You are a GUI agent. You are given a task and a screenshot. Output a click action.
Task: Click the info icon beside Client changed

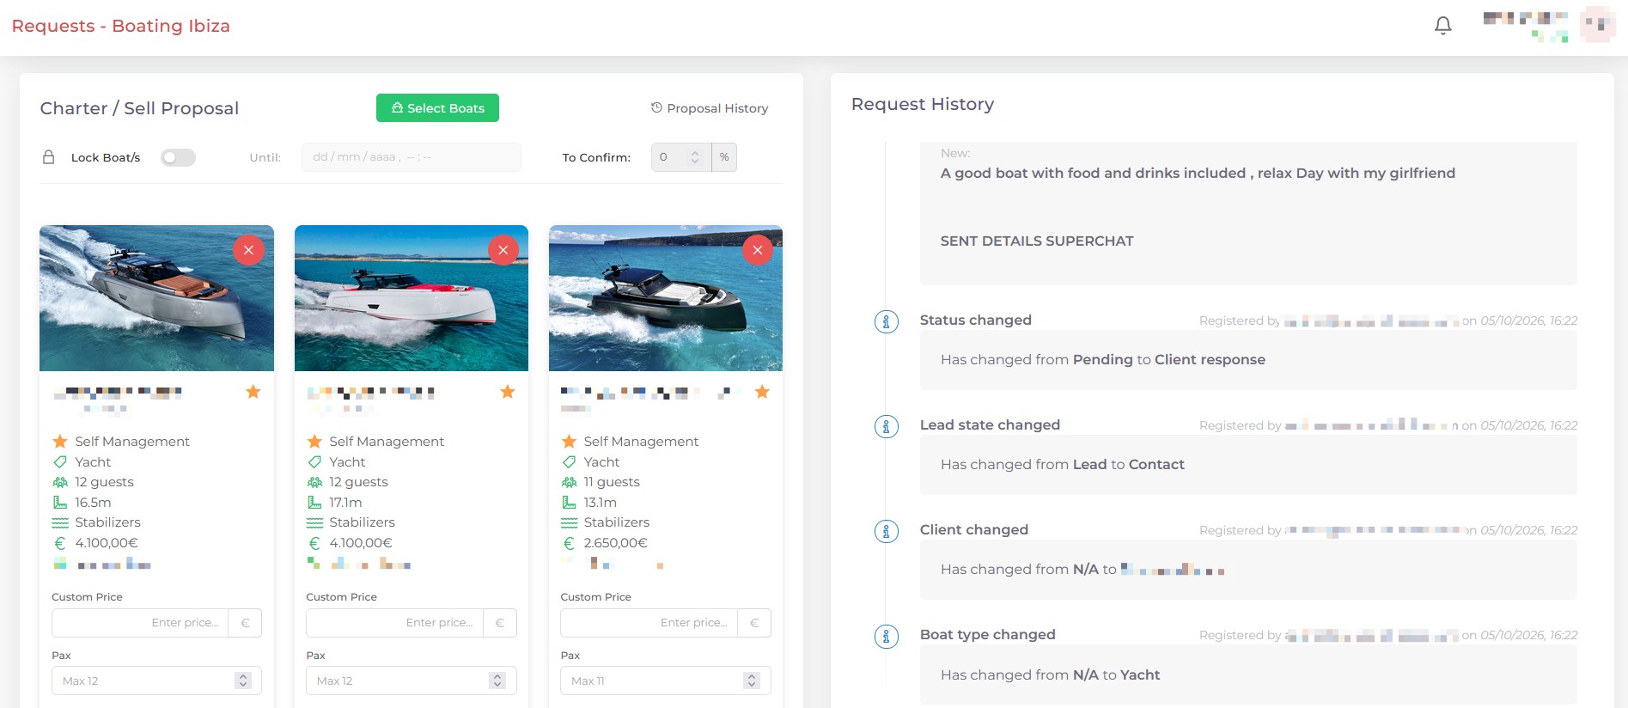887,531
